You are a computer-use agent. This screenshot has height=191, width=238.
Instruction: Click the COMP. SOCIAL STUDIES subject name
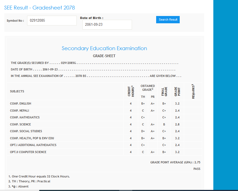(x=26, y=131)
